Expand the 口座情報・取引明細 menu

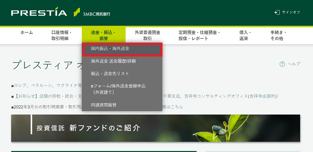click(61, 36)
